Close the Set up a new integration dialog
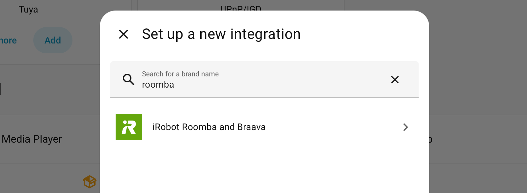The width and height of the screenshot is (527, 193). coord(124,34)
